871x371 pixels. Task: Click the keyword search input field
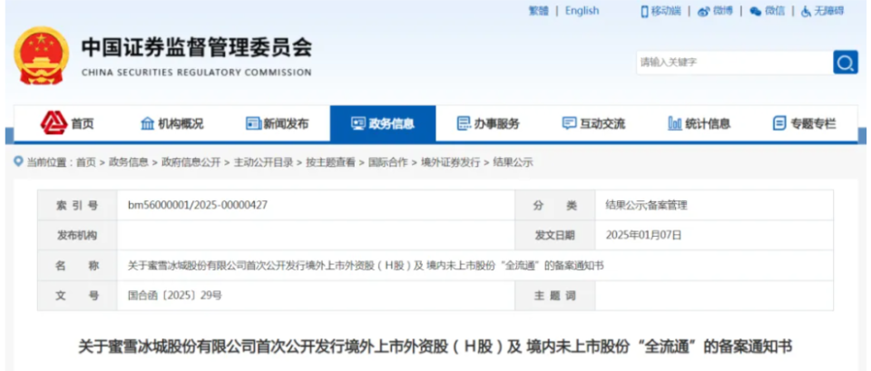(731, 62)
